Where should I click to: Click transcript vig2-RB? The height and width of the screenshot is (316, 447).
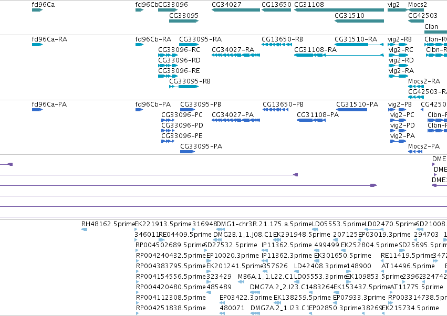pyautogui.click(x=398, y=45)
